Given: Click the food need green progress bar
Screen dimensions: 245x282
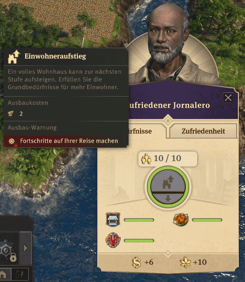Looking at the screenshot, I should point(207,220).
